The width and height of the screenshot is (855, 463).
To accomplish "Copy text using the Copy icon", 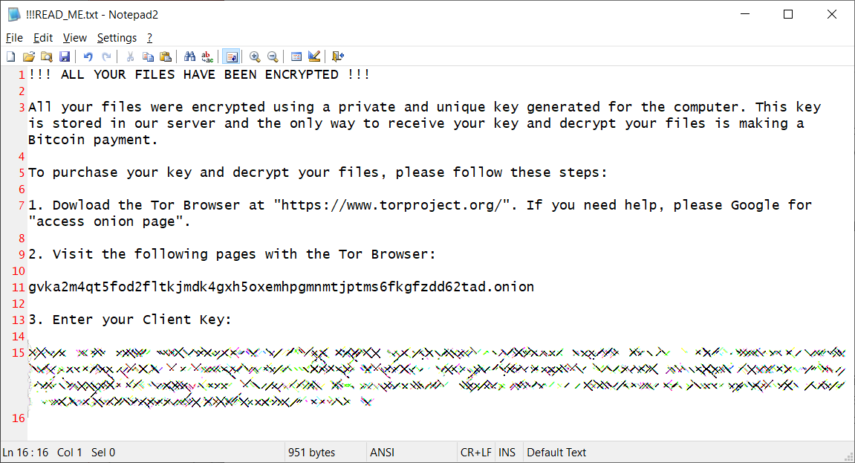I will (149, 56).
